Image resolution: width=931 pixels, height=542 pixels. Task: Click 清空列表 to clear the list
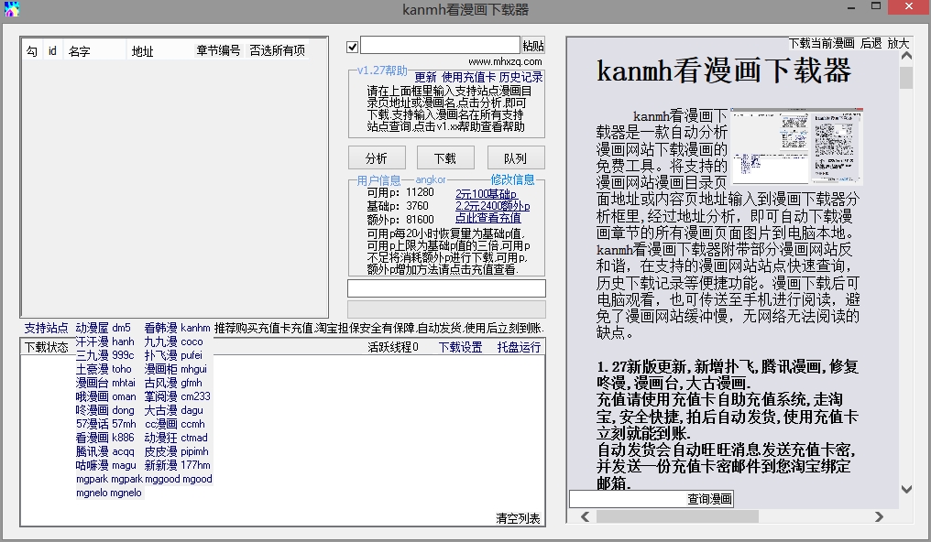pos(518,517)
